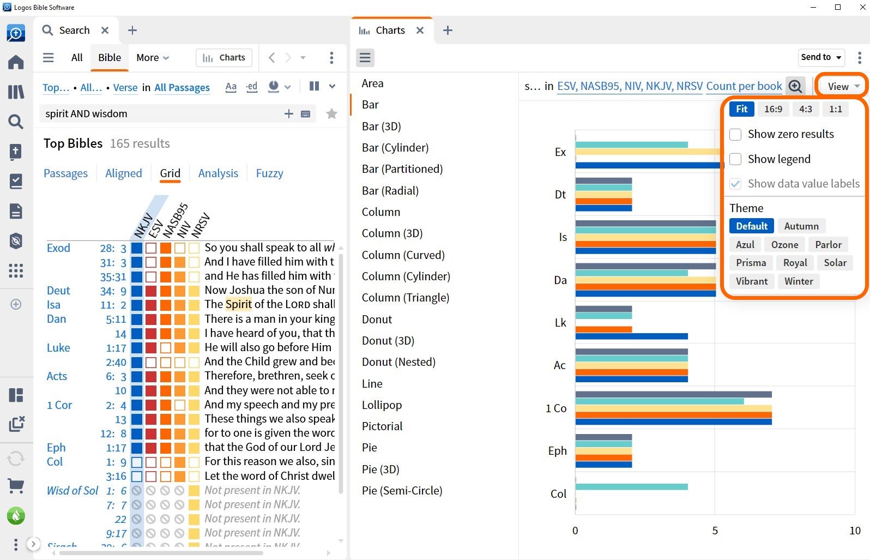The height and width of the screenshot is (560, 870).
Task: Add a new tab next to Search
Action: tap(132, 31)
